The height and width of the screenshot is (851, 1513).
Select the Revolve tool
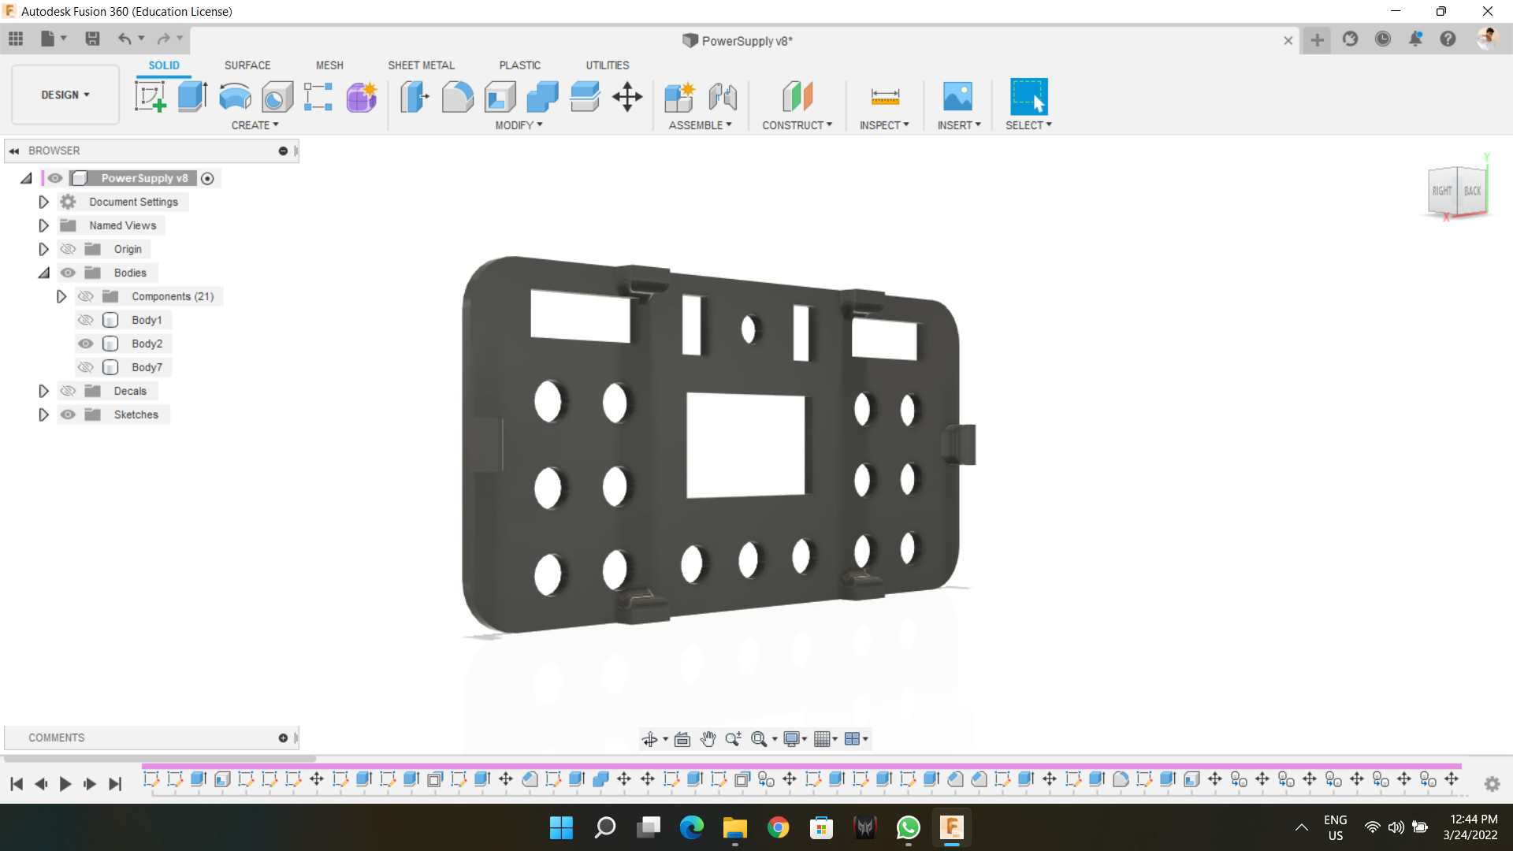point(234,96)
